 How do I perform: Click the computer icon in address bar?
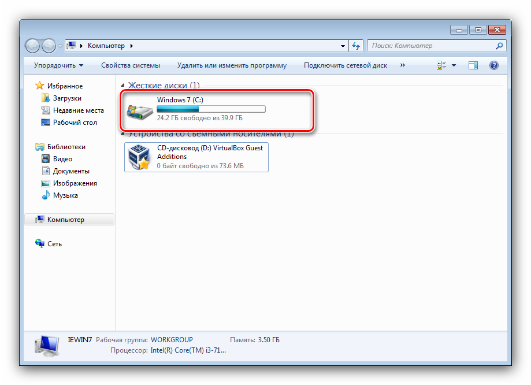coord(71,46)
